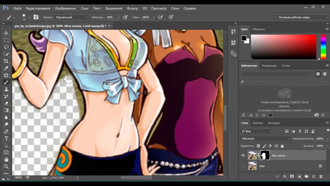Select the Rectangle shape tool
Image resolution: width=330 pixels, height=186 pixels.
click(x=6, y=152)
